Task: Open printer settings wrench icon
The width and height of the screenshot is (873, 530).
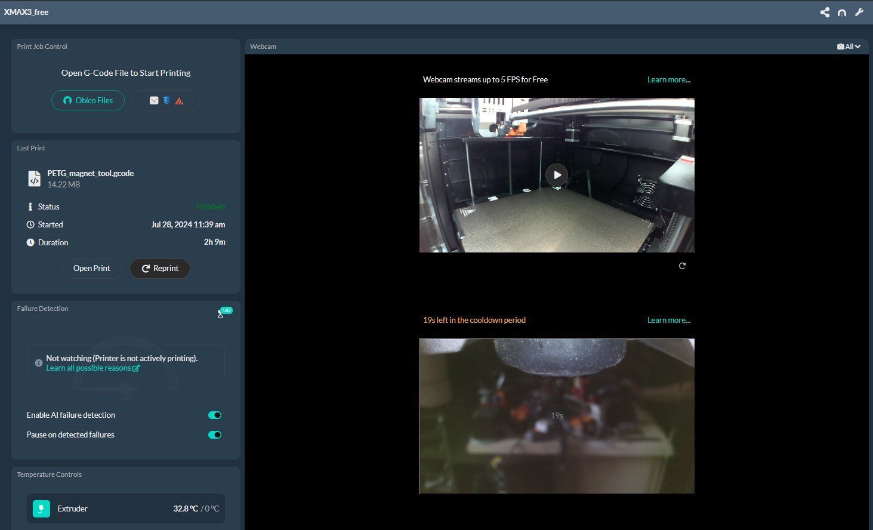Action: point(859,12)
